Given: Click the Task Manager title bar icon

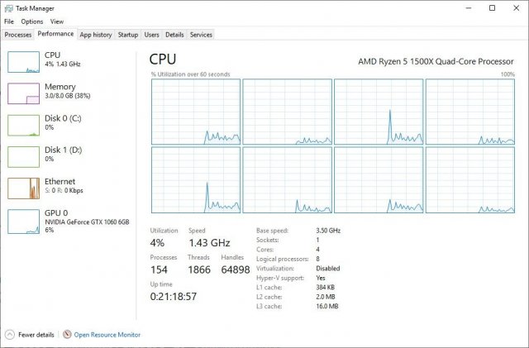Looking at the screenshot, I should coord(7,7).
